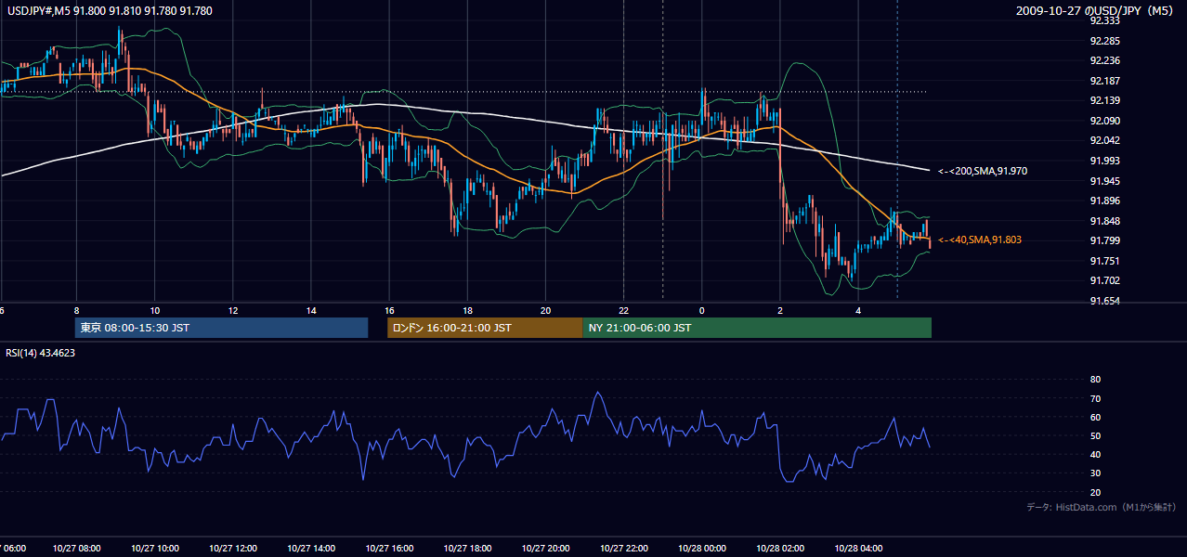Click price axis value 91.896
The image size is (1187, 557).
point(1105,201)
